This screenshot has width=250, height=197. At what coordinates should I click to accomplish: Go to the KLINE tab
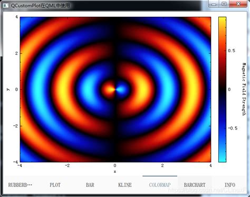[x=125, y=185]
